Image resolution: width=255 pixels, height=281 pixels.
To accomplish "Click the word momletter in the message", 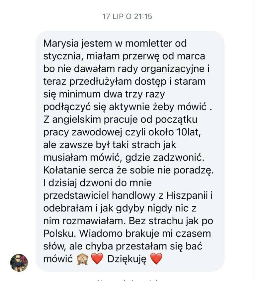I will (x=149, y=43).
